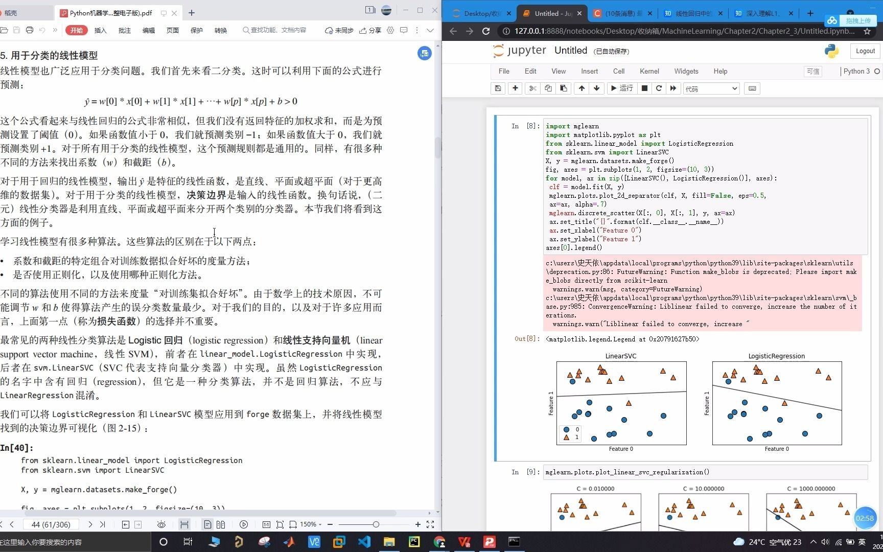Open the Jupyter Widgets menu
The height and width of the screenshot is (552, 883).
[x=686, y=71]
